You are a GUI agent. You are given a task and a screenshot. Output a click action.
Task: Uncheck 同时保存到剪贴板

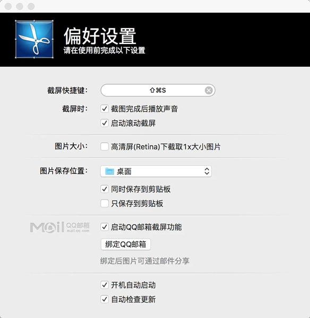pyautogui.click(x=105, y=189)
